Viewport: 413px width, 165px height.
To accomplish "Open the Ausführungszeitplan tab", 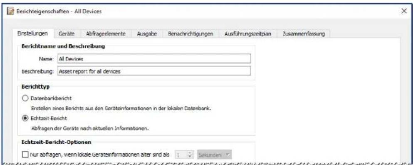I will coord(248,34).
